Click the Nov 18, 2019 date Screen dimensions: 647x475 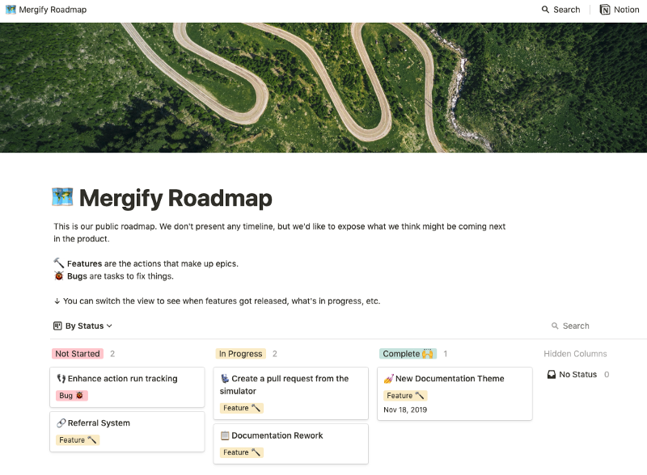pyautogui.click(x=405, y=410)
